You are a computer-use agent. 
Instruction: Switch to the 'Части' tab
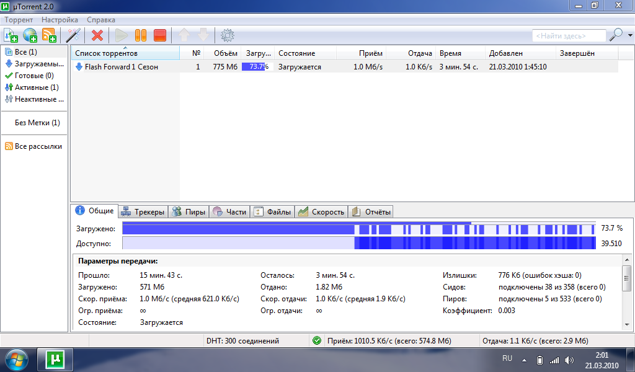click(x=229, y=211)
